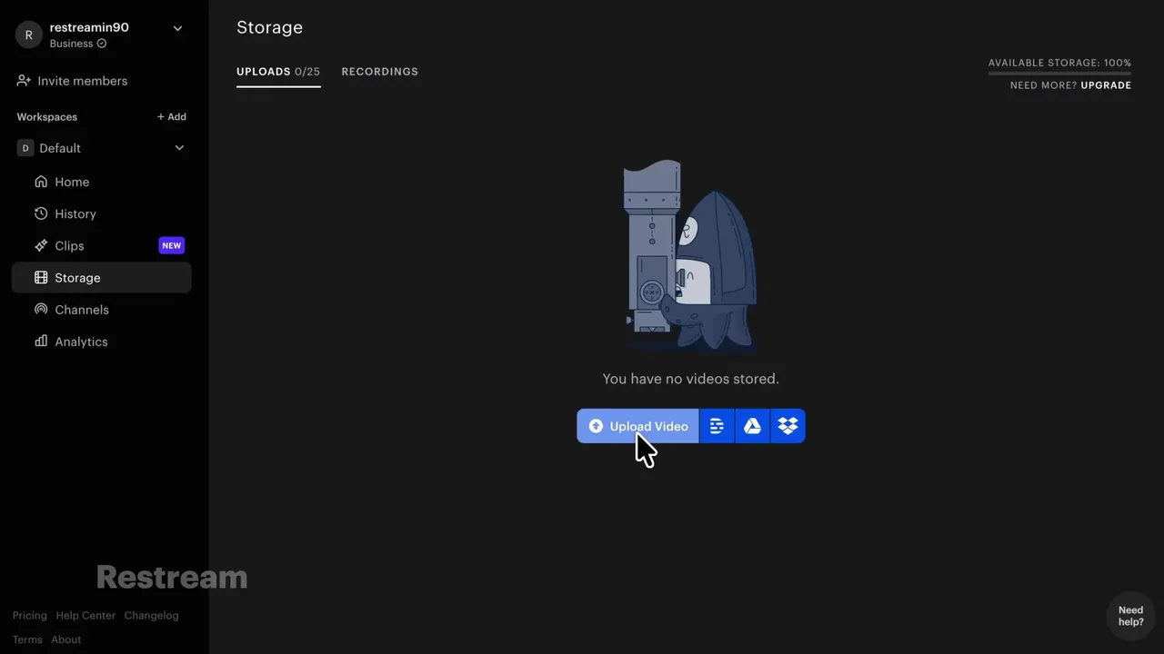Open the Upgrade storage link
This screenshot has height=654, width=1164.
[x=1106, y=85]
